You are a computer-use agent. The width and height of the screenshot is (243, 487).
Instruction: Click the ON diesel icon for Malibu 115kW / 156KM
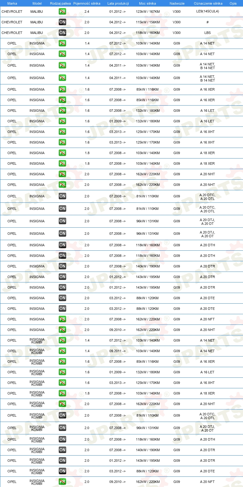[x=62, y=22]
